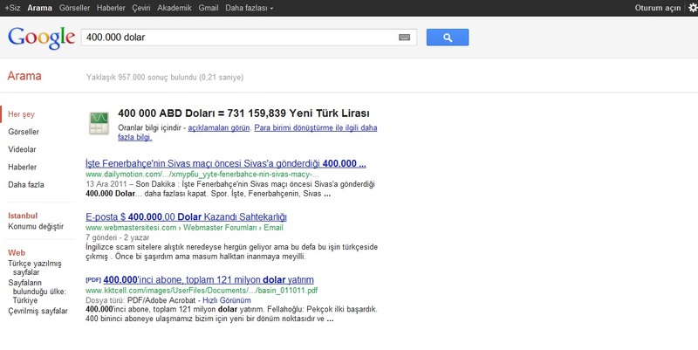698x350 pixels.
Task: Click the 13 Ara 2011 result snippet
Action: [x=230, y=189]
